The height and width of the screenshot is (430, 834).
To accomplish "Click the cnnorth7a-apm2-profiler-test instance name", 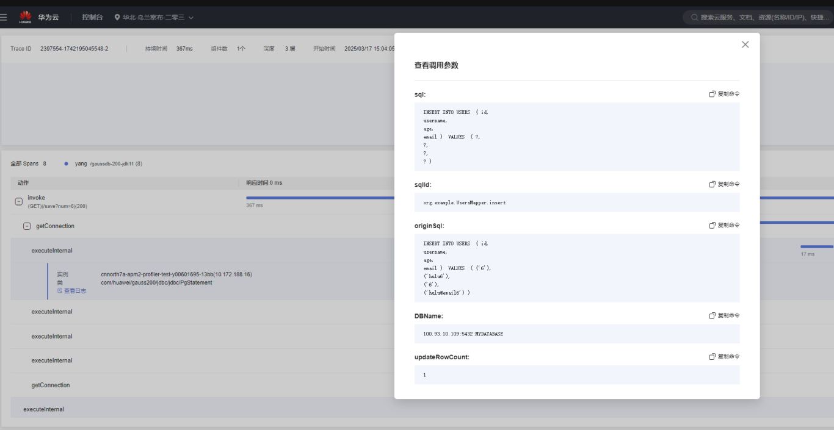I will [176, 274].
